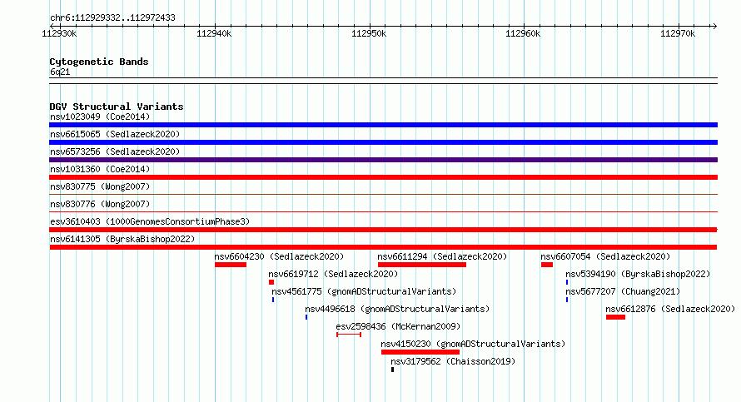Image resolution: width=741 pixels, height=402 pixels.
Task: Open the nsv6615065 (Sedlazeck2020) label
Action: tap(115, 134)
